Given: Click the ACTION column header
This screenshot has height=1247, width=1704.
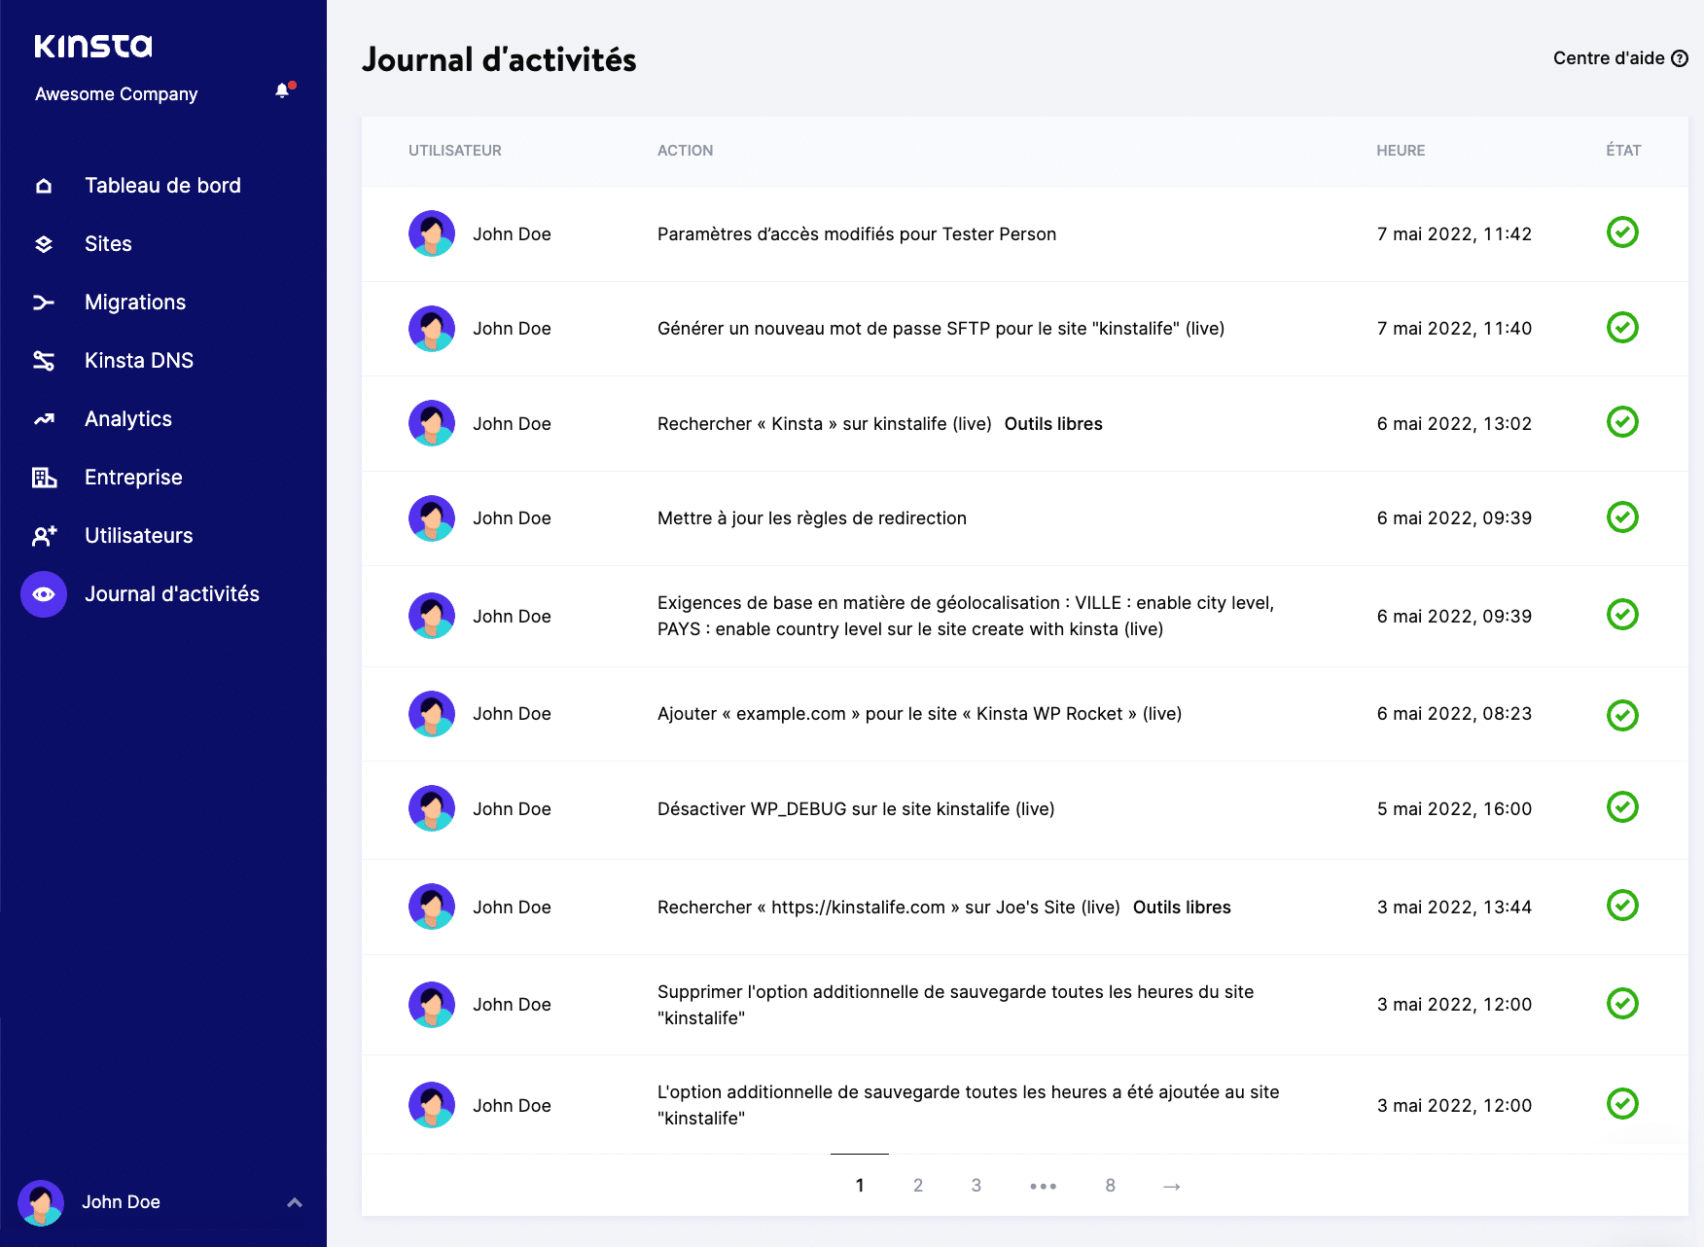Looking at the screenshot, I should tap(685, 150).
